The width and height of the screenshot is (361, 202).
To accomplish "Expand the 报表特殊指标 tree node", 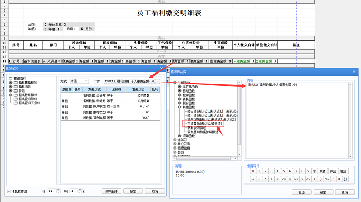I will (11, 95).
